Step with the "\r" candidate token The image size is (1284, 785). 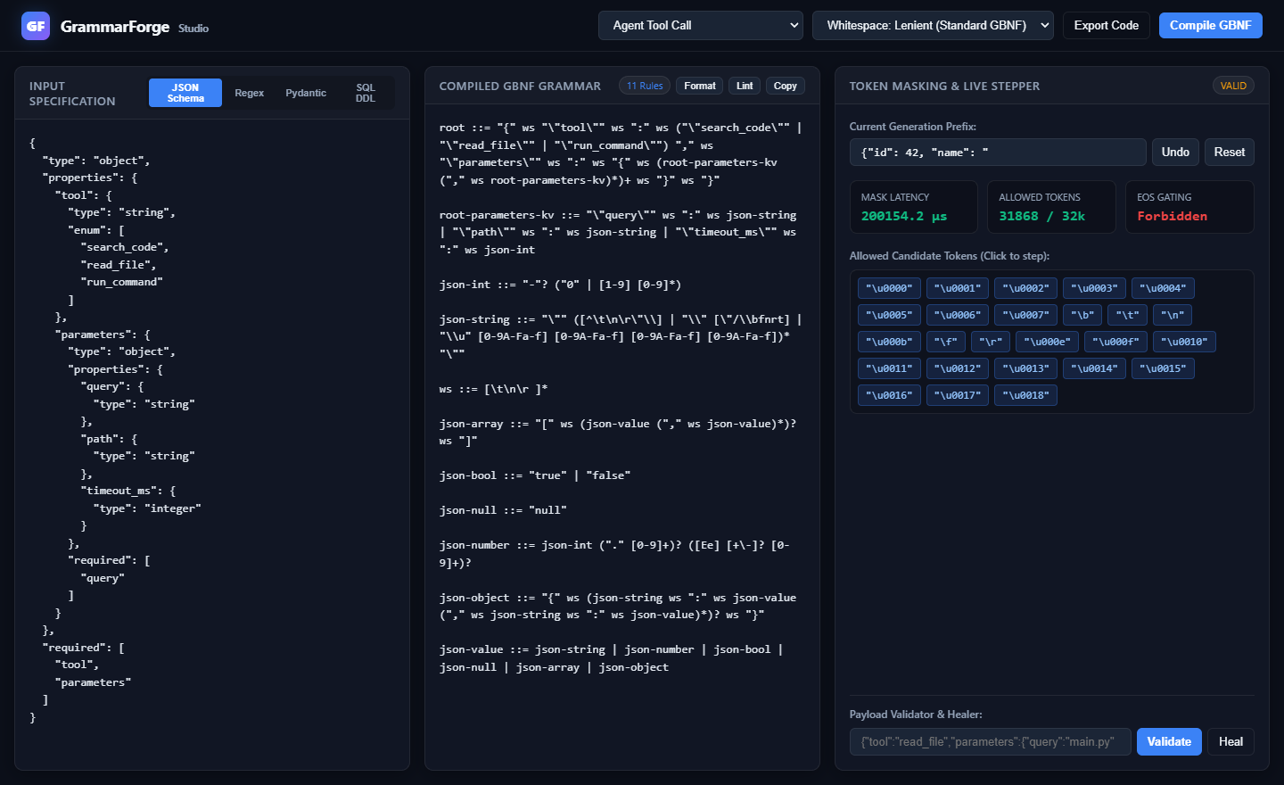[991, 342]
